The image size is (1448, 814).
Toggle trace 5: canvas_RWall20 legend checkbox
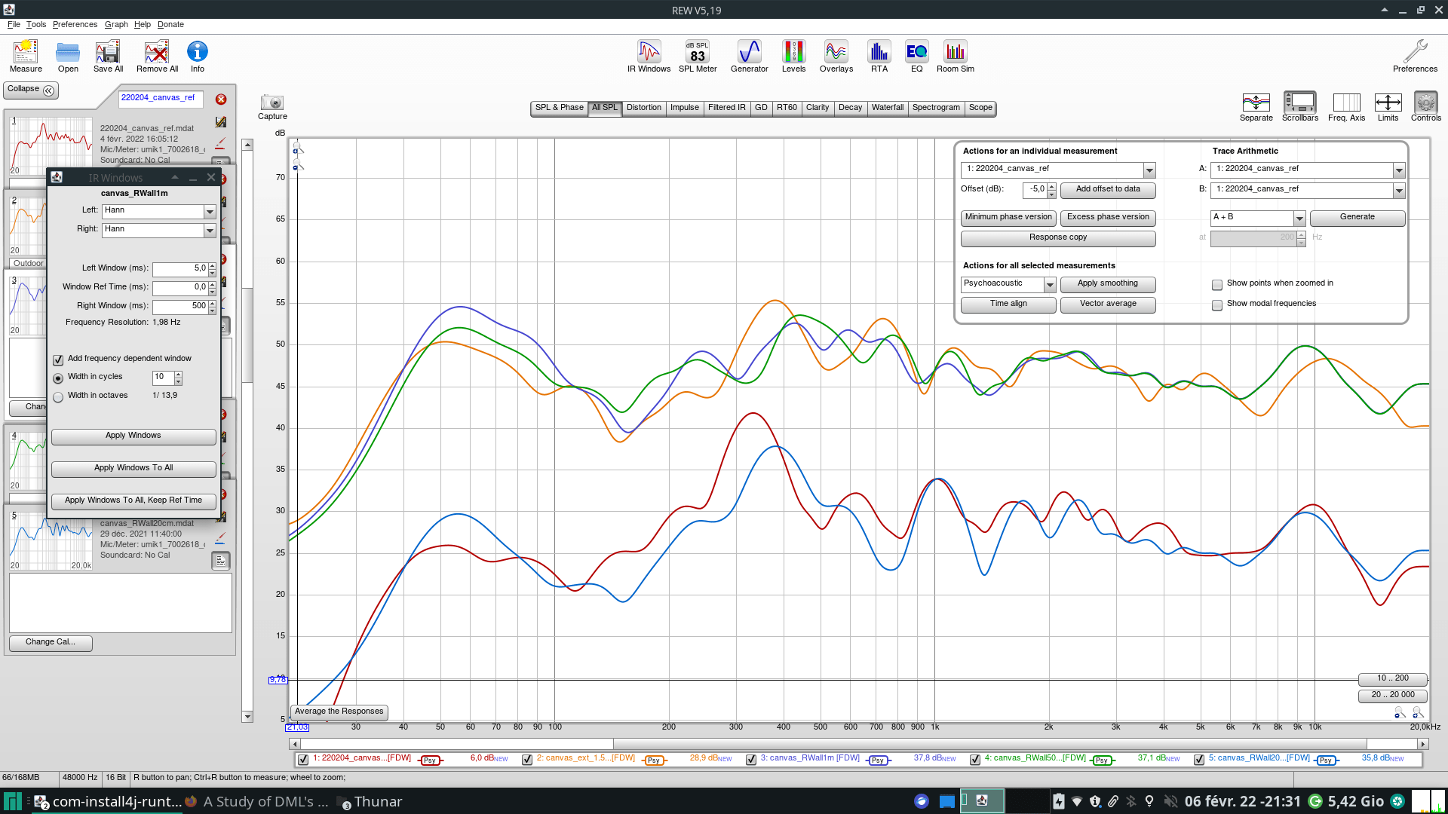point(1199,759)
